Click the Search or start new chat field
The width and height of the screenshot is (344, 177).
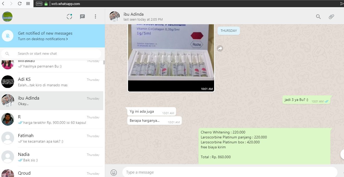51,53
